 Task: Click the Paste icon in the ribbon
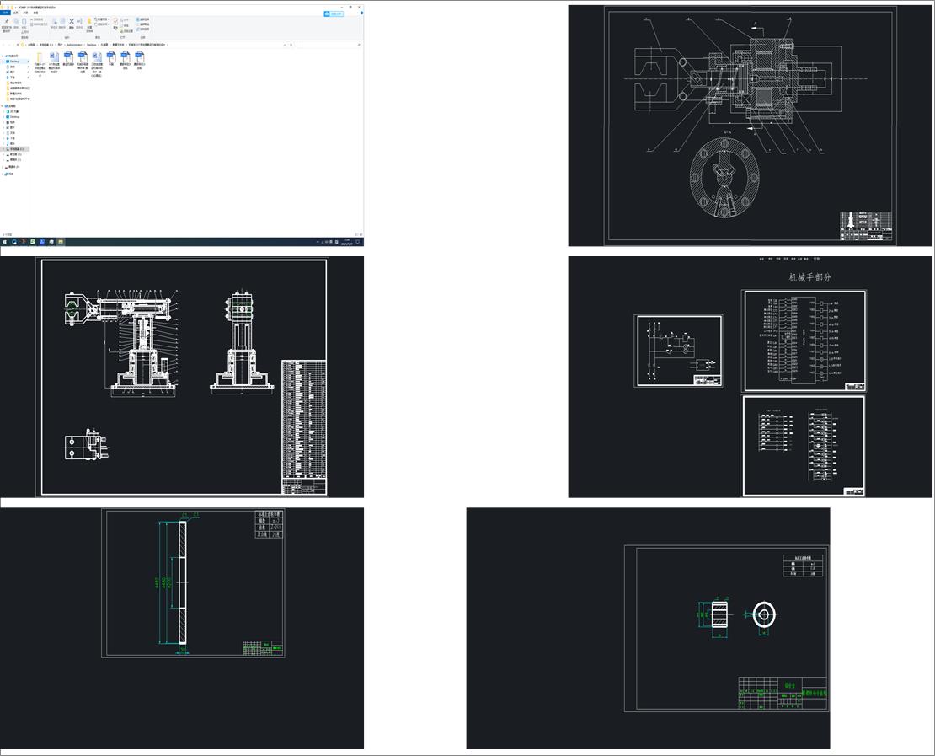coord(25,23)
